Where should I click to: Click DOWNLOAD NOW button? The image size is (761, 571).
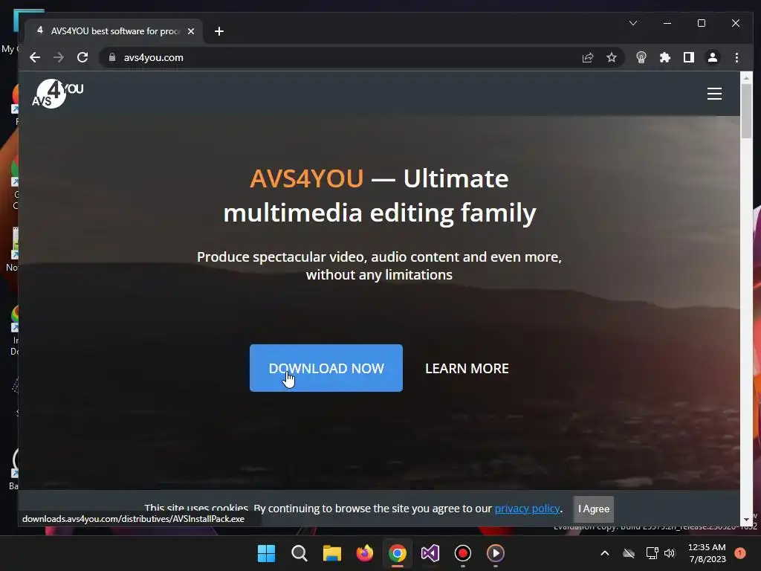(326, 368)
